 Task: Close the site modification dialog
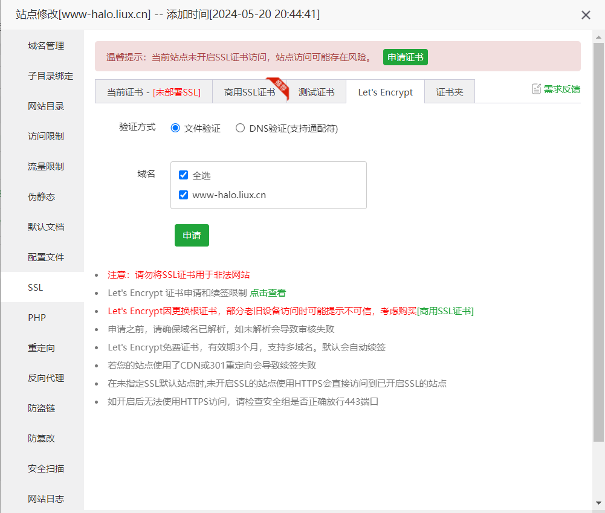click(586, 15)
